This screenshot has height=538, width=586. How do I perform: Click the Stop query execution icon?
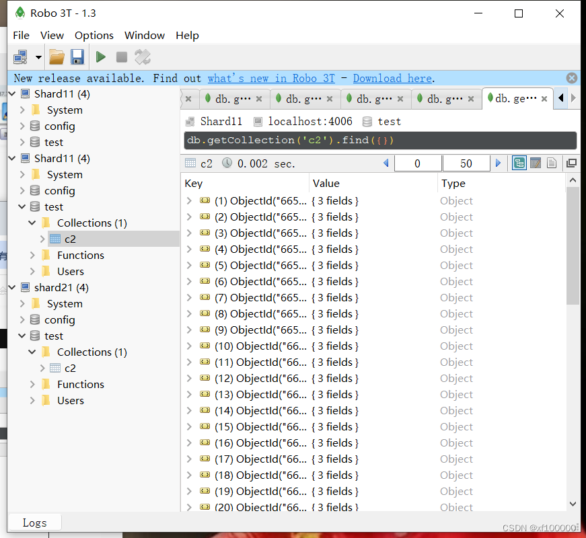pos(122,56)
